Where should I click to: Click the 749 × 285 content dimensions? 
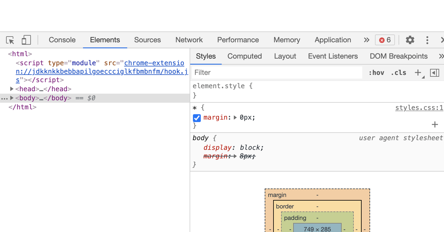pos(317,229)
